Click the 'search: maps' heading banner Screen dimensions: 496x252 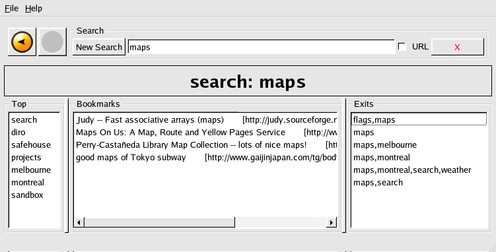[248, 81]
